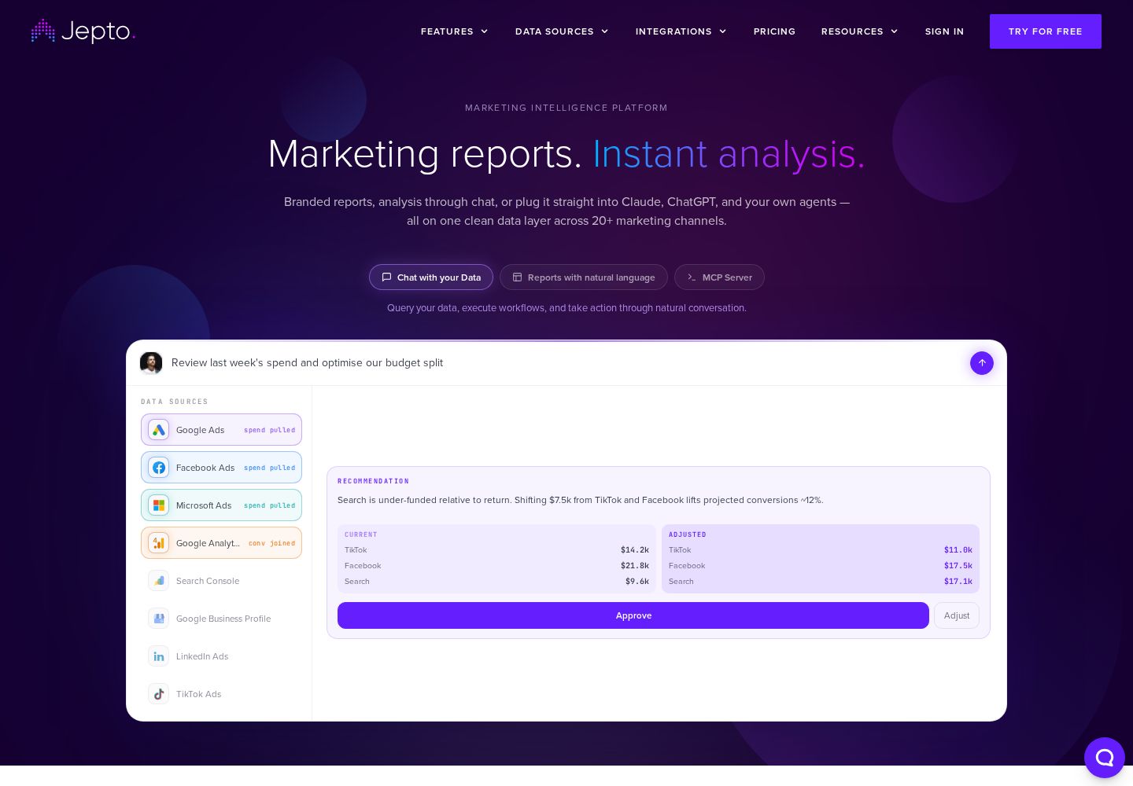Expand the Integrations menu chevron
This screenshot has width=1133, height=786.
click(723, 31)
